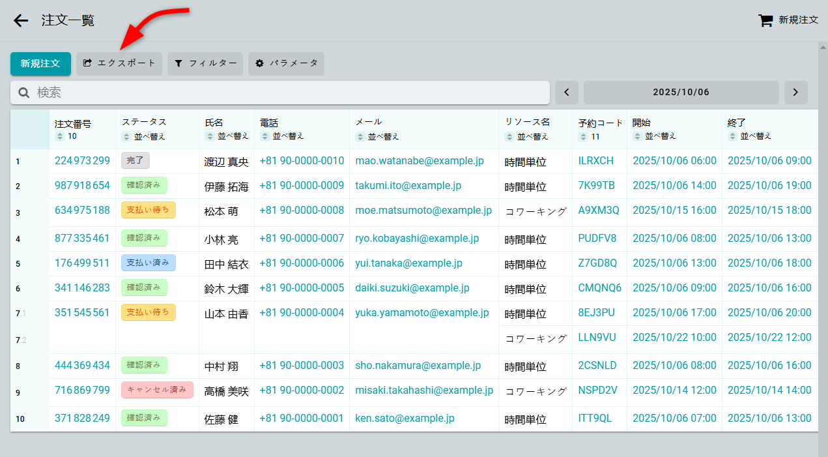Open order number 224973299
The width and height of the screenshot is (828, 457).
point(82,160)
